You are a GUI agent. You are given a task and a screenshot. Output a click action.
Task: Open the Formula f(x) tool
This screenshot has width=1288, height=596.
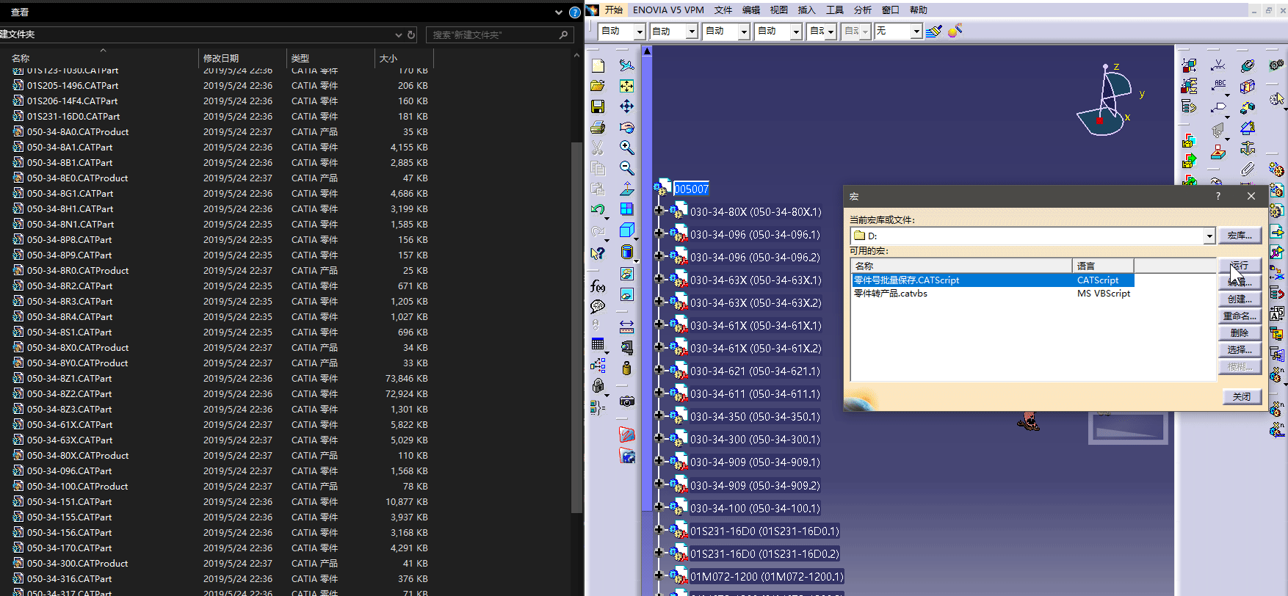pos(598,286)
